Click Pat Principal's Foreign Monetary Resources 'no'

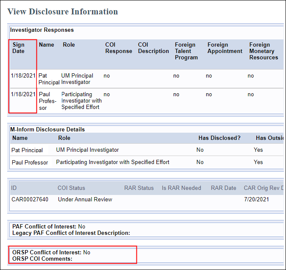pos(250,76)
